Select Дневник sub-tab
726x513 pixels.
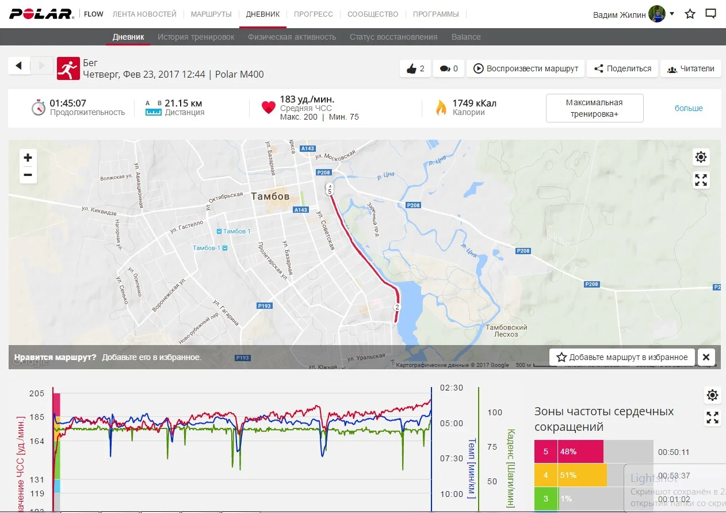(128, 37)
